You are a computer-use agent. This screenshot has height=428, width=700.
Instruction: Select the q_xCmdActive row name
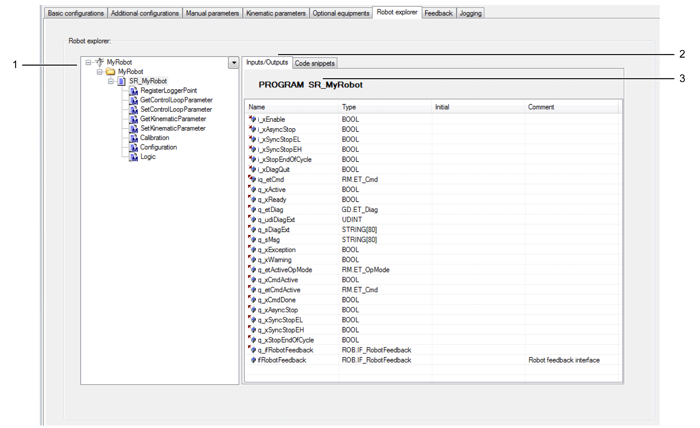(278, 280)
